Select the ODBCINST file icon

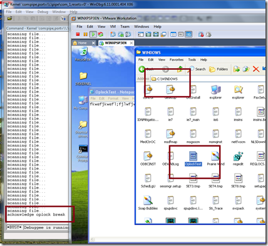coord(148,159)
